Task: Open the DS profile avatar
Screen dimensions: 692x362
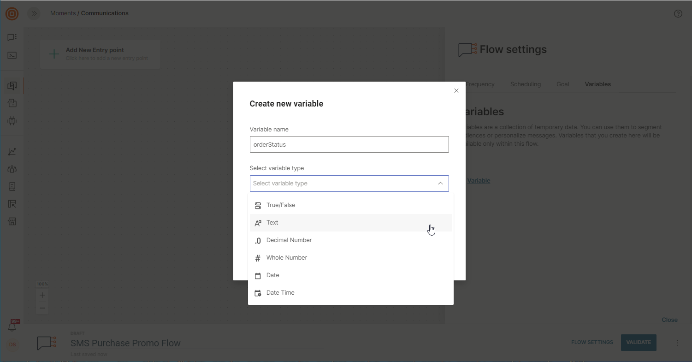Action: 12,344
